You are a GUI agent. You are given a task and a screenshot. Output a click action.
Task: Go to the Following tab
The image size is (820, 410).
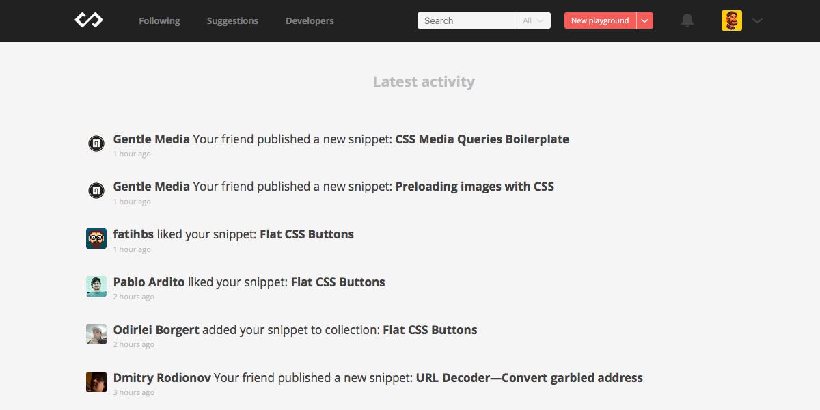(159, 20)
